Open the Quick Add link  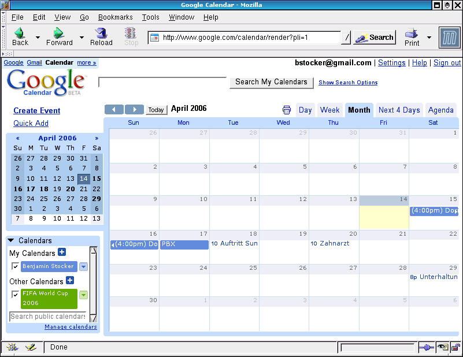[x=31, y=123]
